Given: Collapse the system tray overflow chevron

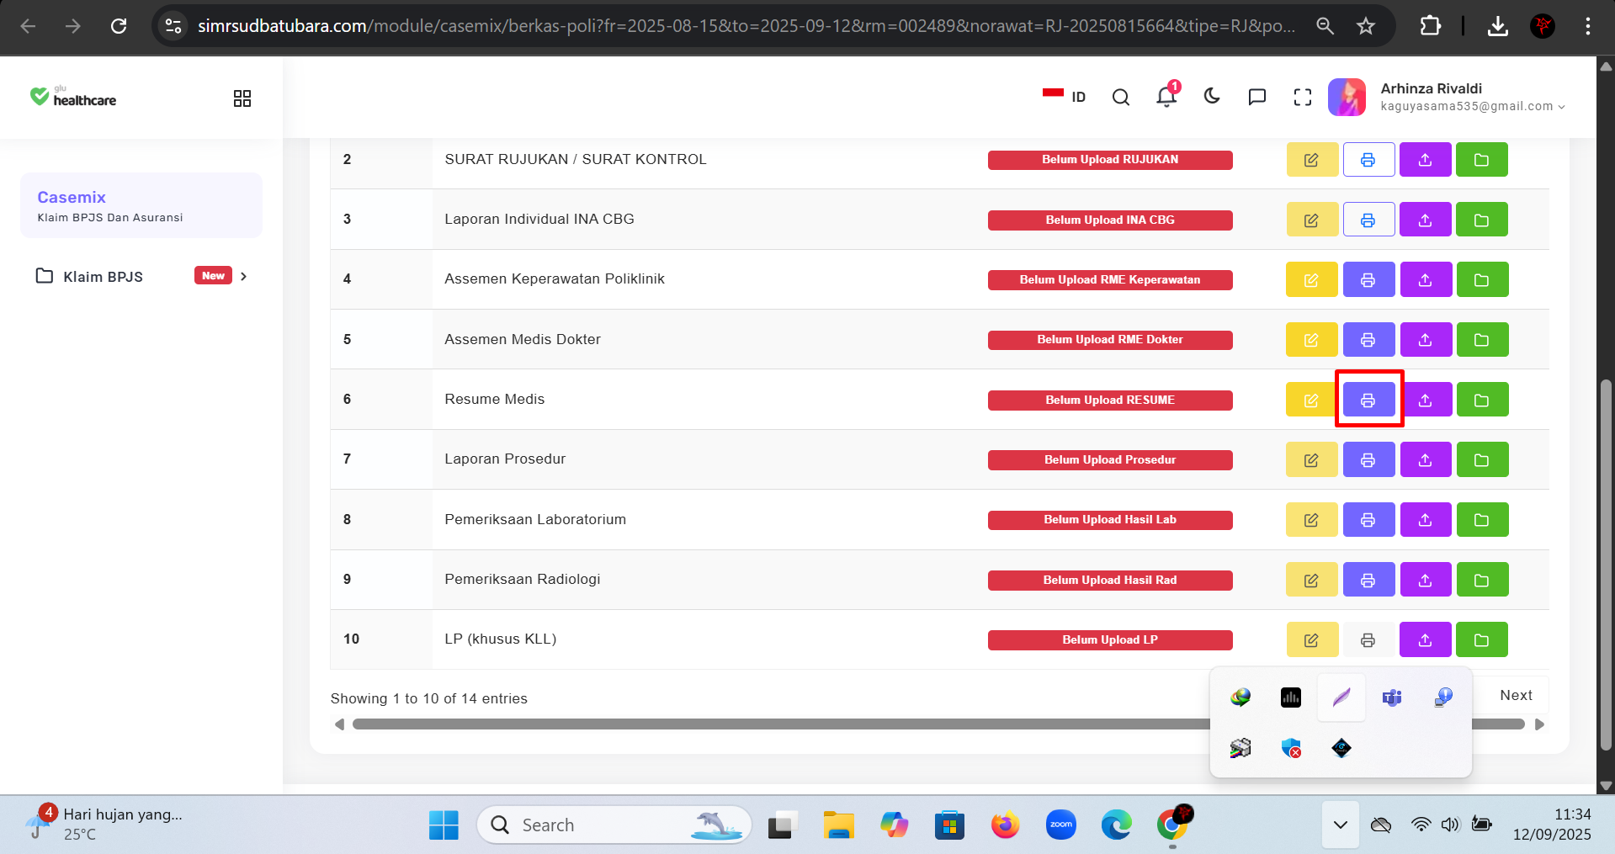Looking at the screenshot, I should (1341, 825).
